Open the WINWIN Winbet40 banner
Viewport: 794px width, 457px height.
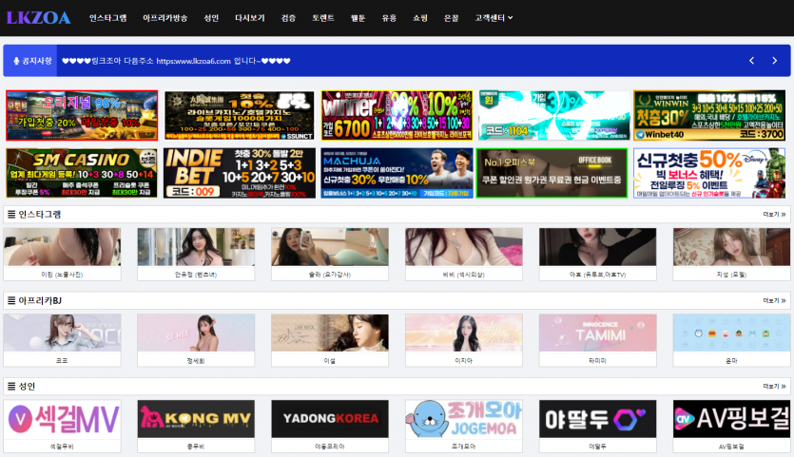(x=709, y=115)
